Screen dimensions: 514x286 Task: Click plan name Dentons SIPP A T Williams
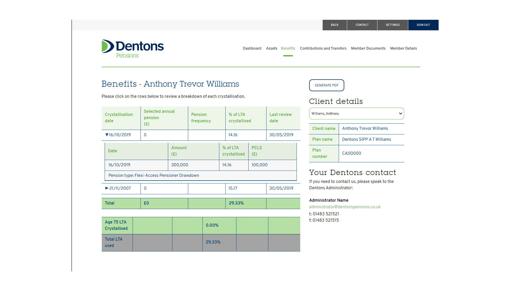point(366,139)
